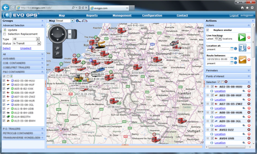Start live tracking with the green play icon
The width and height of the screenshot is (257, 154).
pos(242,38)
